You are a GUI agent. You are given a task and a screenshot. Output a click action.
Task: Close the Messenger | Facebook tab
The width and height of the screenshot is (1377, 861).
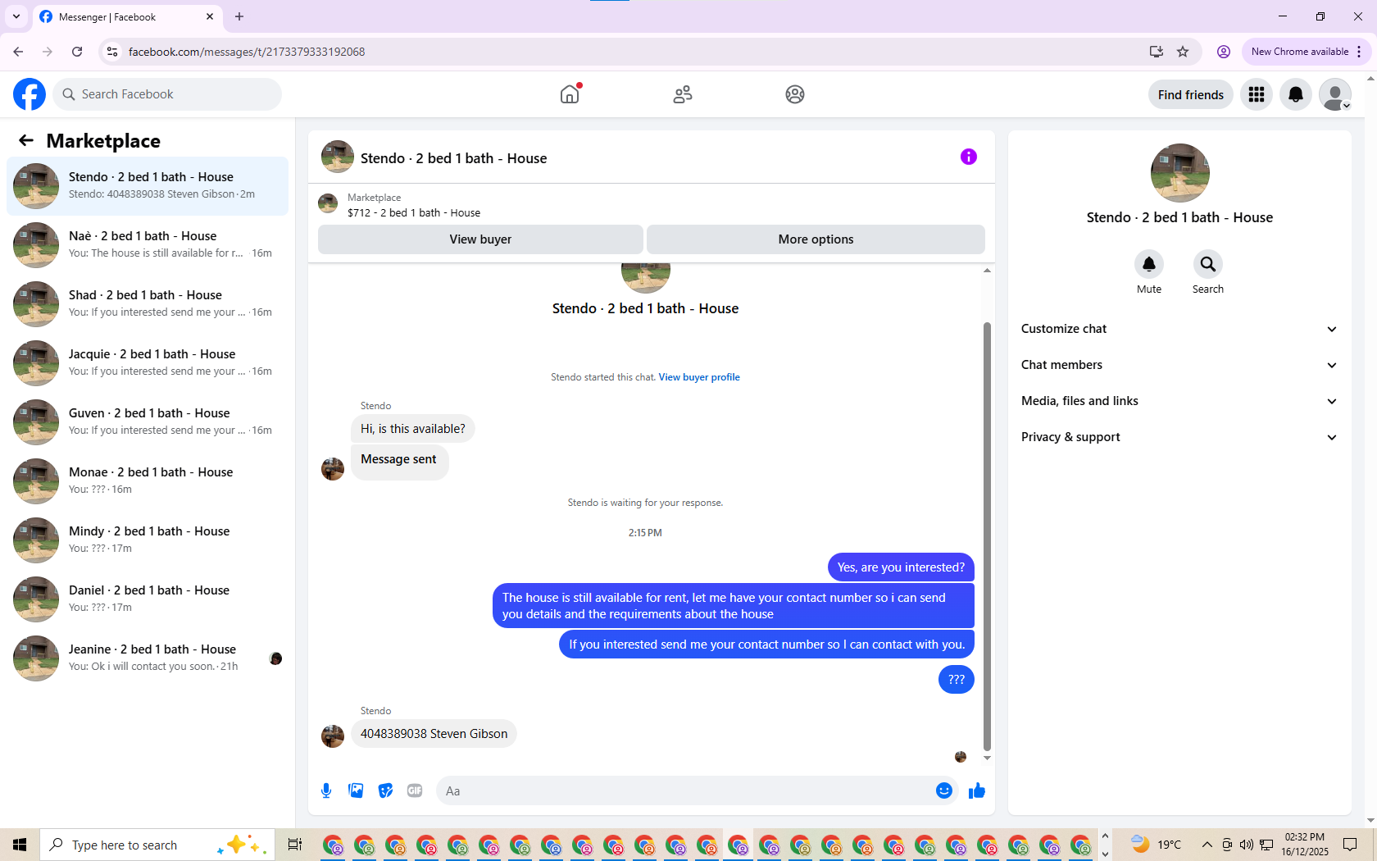[210, 16]
